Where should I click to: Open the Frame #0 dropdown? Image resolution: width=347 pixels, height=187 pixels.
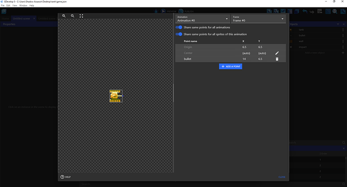coord(258,19)
